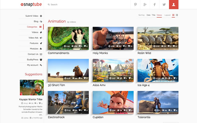The height and width of the screenshot is (123, 197).
Task: Open the Rollin Wild video title link
Action: click(x=144, y=53)
